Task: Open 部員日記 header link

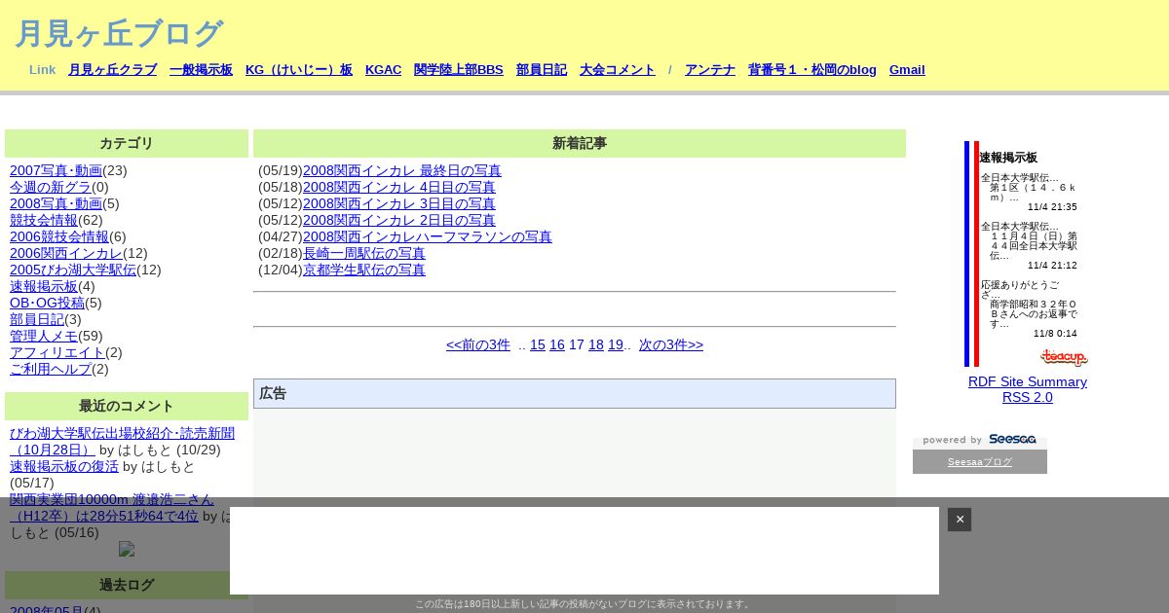Action: click(x=542, y=70)
